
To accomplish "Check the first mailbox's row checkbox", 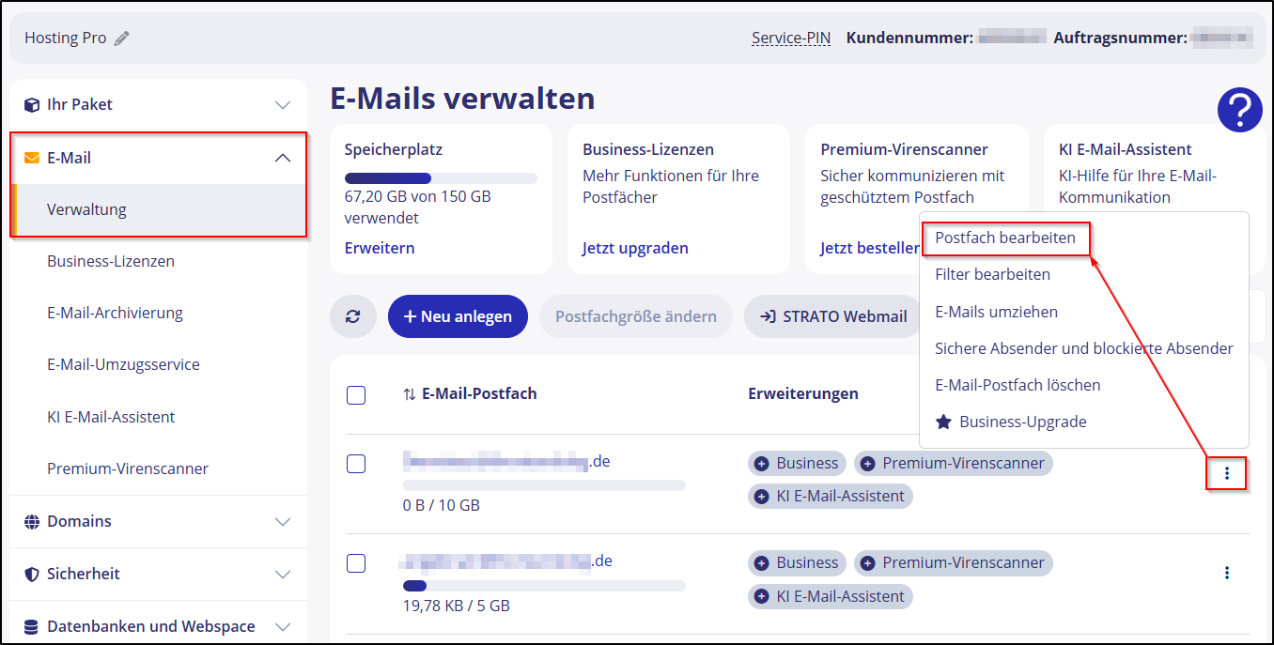I will pos(356,463).
